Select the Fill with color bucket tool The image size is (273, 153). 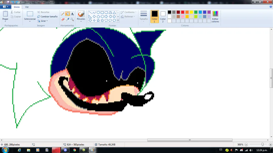(67, 14)
